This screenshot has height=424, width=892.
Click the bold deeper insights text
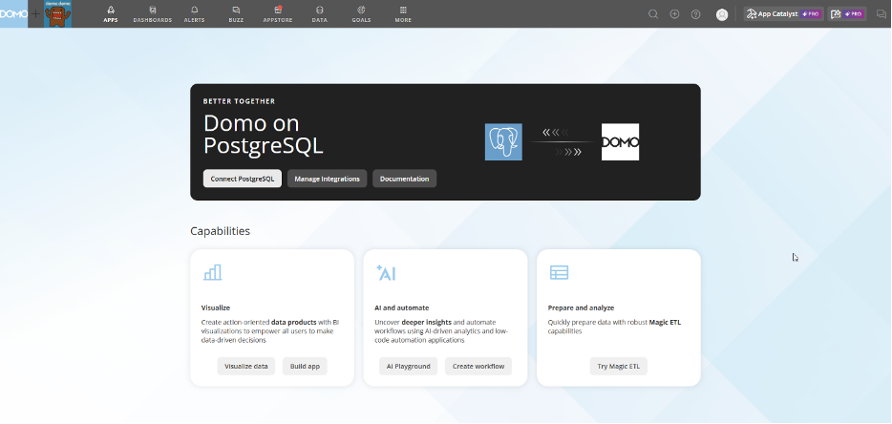point(426,322)
